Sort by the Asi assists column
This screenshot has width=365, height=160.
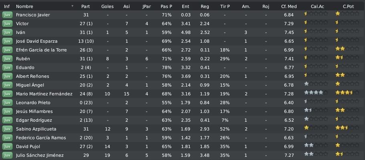[x=127, y=6]
